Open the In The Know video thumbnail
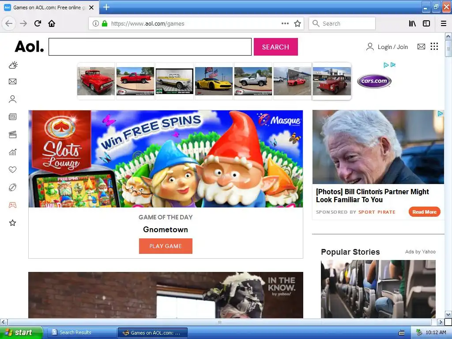Viewport: 452px width, 339px height. coord(166,295)
